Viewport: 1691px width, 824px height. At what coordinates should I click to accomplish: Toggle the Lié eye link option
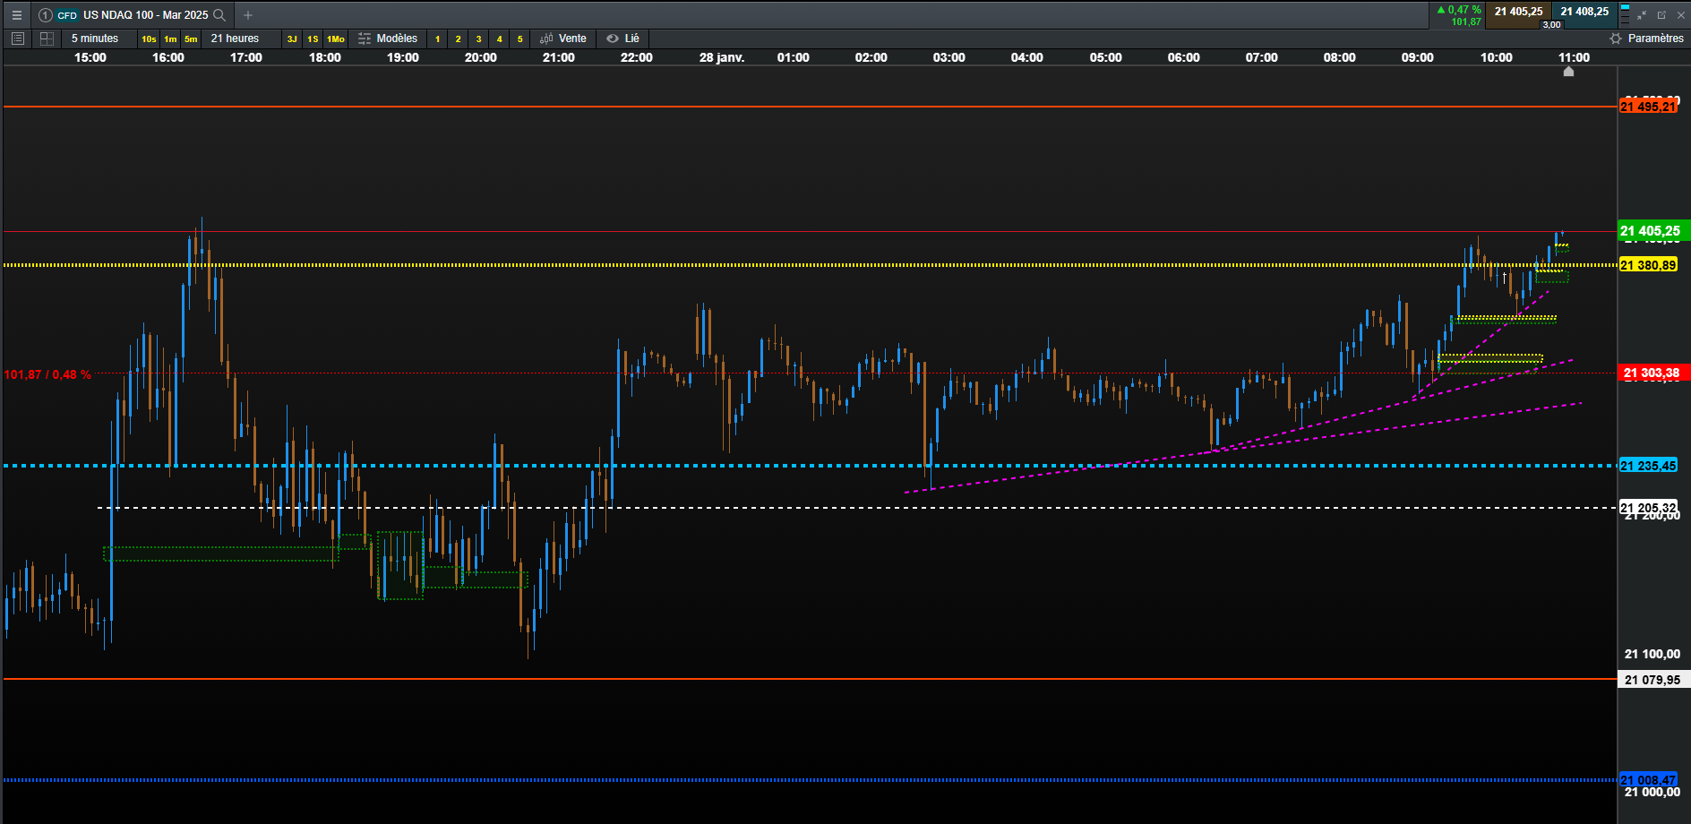[622, 39]
